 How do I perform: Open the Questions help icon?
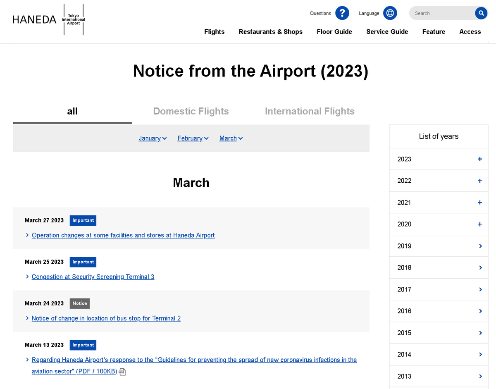[x=342, y=13]
